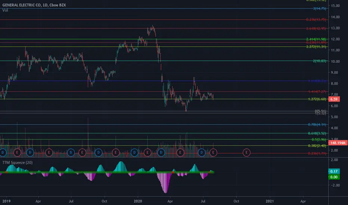Image resolution: width=348 pixels, height=205 pixels.
Task: Click the GENERAL ELECTRIC CO, 1D, Cboe BZX title
Action: (x=34, y=5)
